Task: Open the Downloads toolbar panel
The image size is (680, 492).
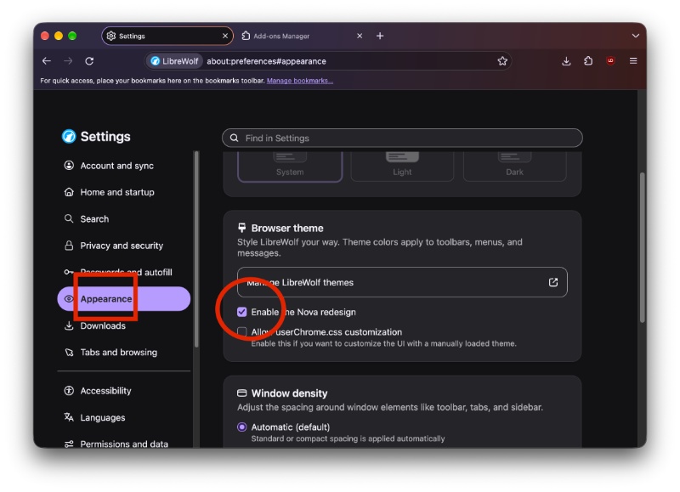Action: click(x=566, y=61)
